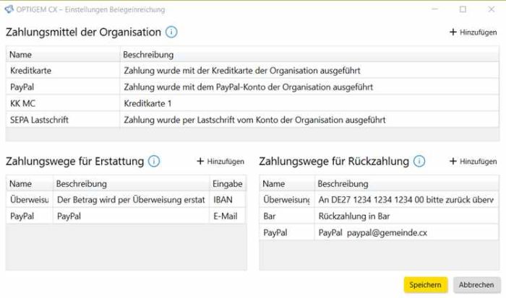Maximize the Einstellungen Belegeinreichung window
The height and width of the screenshot is (298, 506).
tap(463, 9)
